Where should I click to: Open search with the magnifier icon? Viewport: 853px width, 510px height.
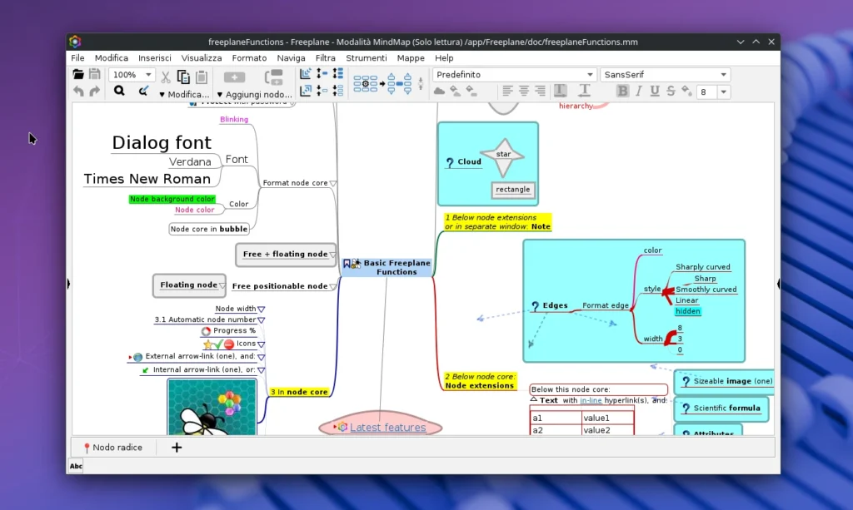pos(120,91)
